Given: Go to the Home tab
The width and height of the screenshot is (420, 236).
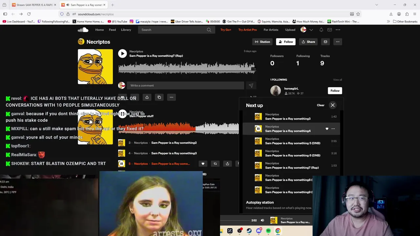Looking at the screenshot, I should pos(99,30).
